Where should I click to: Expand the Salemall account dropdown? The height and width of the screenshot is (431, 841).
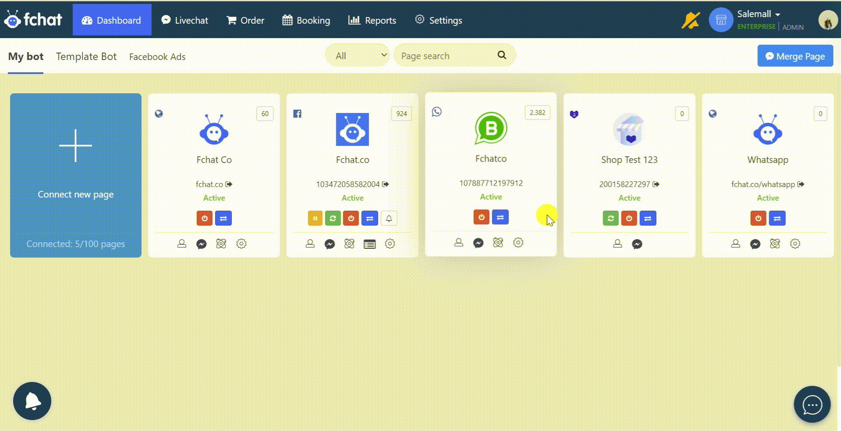[759, 14]
